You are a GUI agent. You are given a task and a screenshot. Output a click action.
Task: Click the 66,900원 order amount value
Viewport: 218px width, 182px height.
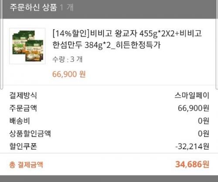[x=194, y=108]
